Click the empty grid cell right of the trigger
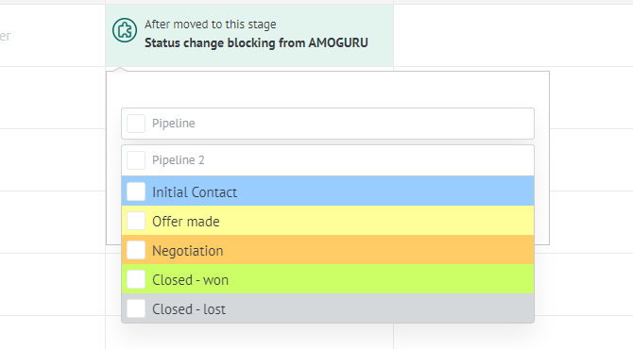Screen dimensions: 633x349 513,36
